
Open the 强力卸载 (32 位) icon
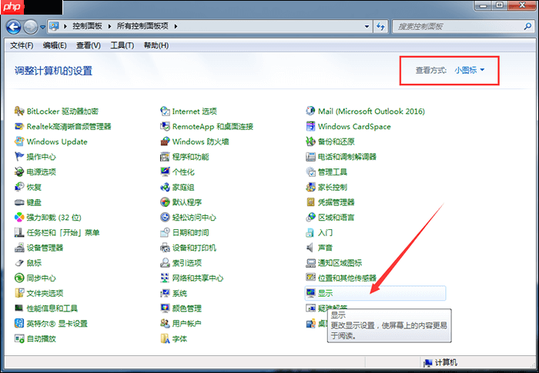tap(19, 218)
